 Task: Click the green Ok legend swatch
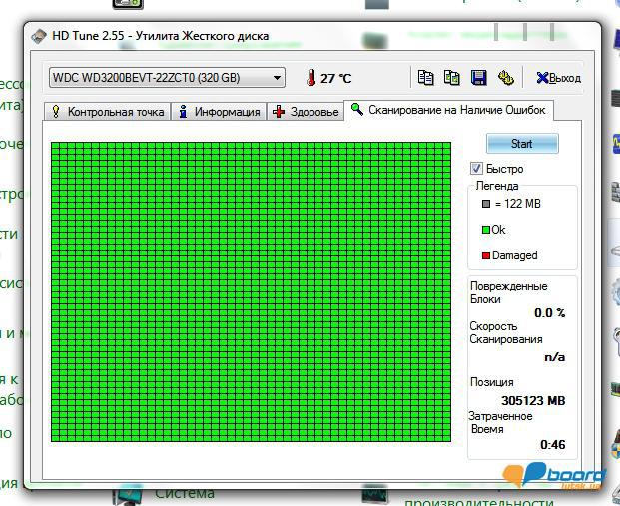click(x=486, y=230)
